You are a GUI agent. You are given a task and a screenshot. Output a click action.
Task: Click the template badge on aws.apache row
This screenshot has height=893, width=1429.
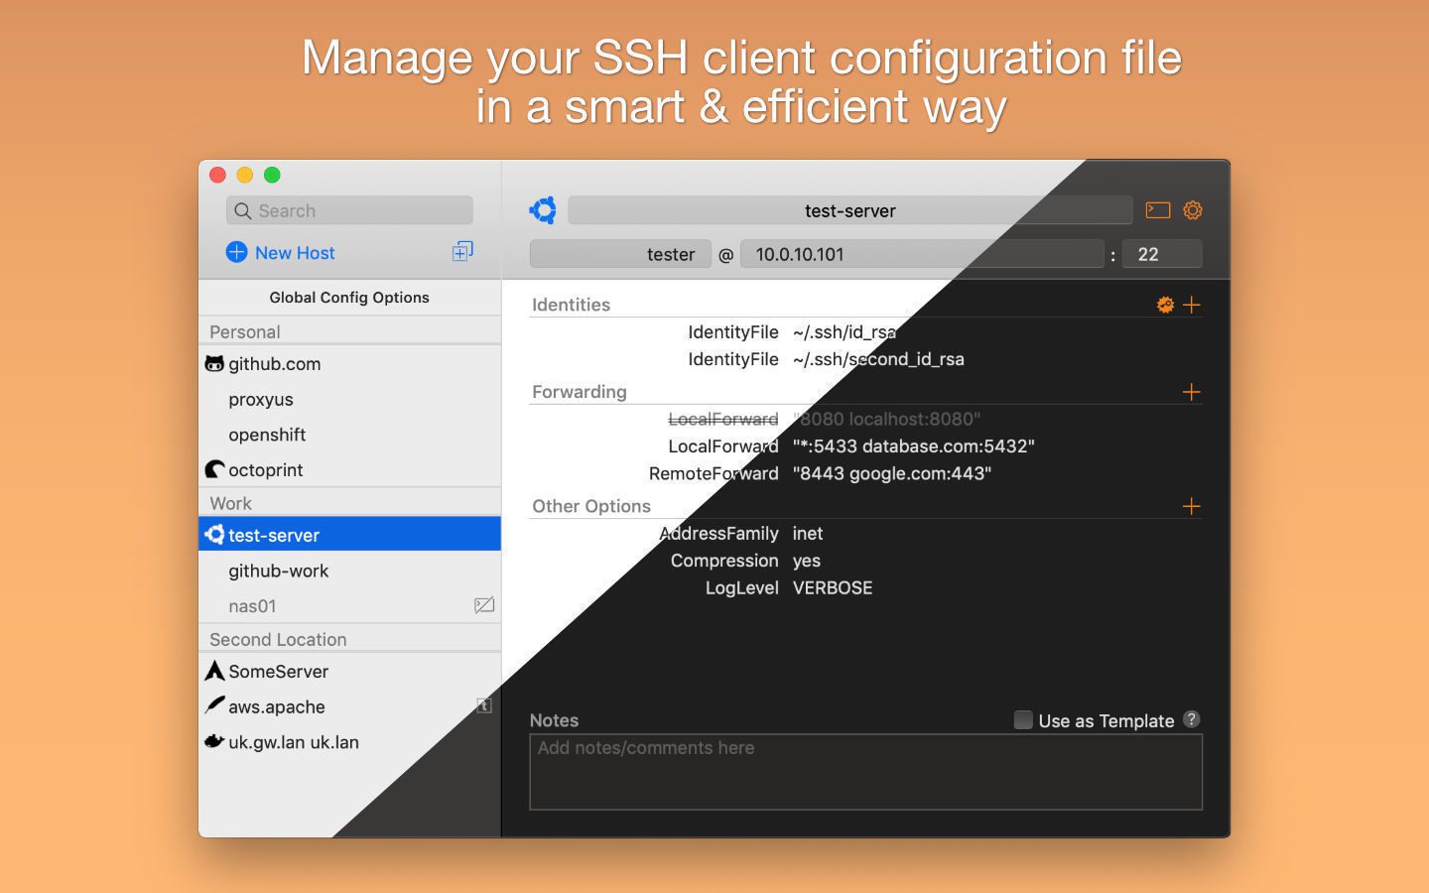pos(483,704)
